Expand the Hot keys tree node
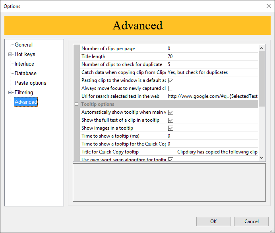The width and height of the screenshot is (275, 233). [10, 54]
